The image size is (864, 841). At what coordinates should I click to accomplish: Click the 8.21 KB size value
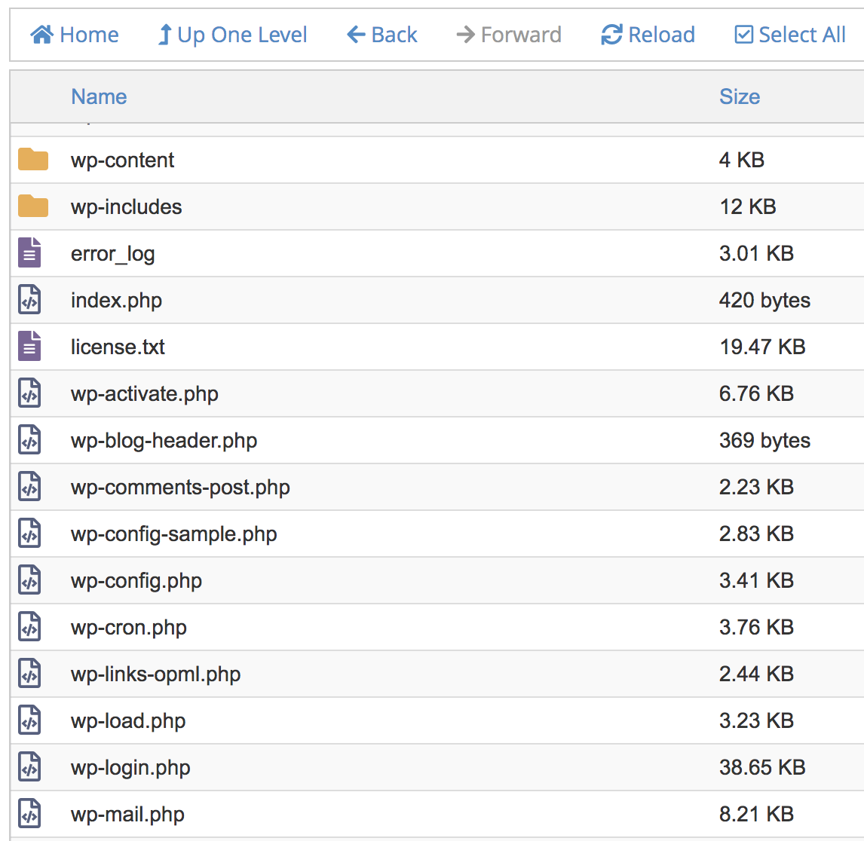756,814
